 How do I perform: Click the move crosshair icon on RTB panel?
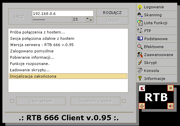click(x=142, y=106)
